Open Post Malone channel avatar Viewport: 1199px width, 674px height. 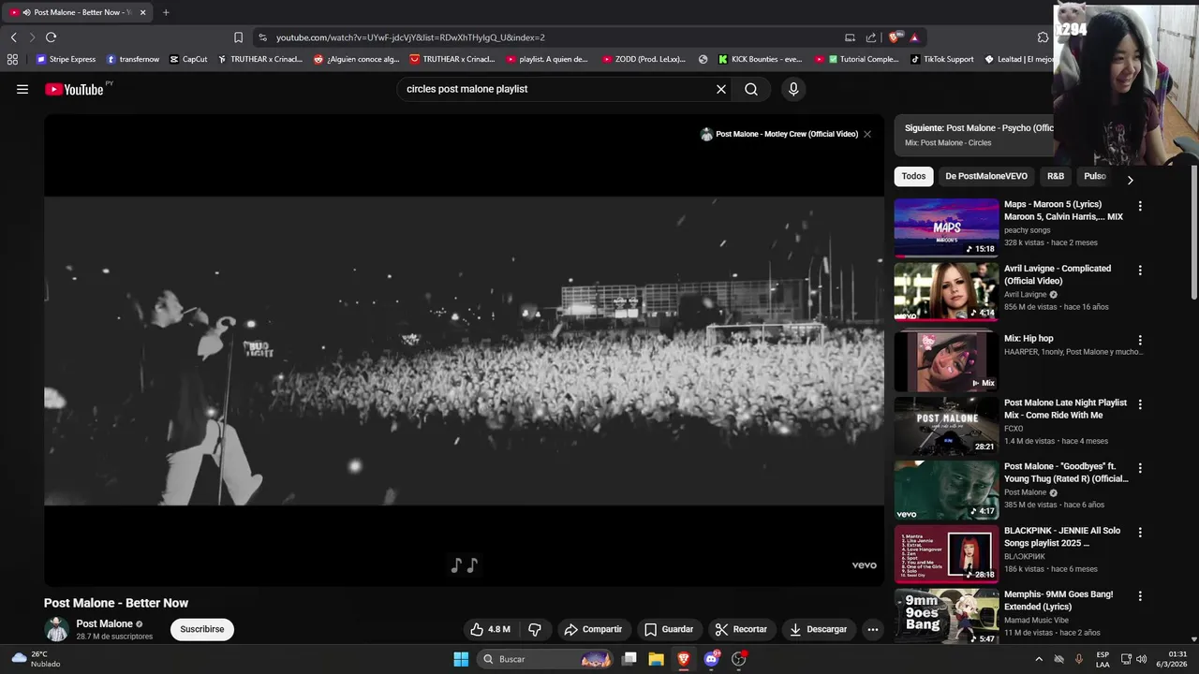(x=57, y=629)
